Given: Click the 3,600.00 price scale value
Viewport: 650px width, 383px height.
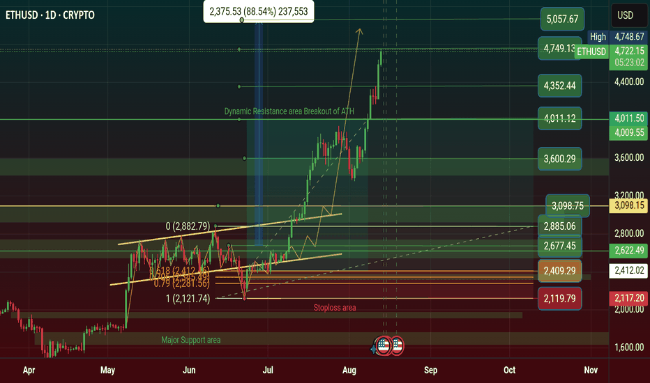Looking at the screenshot, I should [x=629, y=157].
